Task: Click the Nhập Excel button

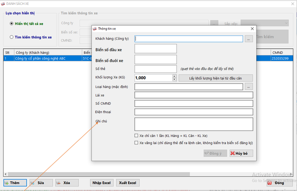Action: tap(101, 183)
